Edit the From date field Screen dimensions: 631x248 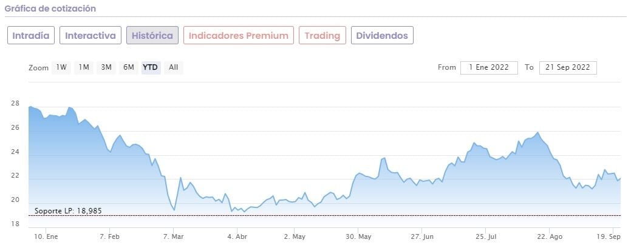pos(489,67)
